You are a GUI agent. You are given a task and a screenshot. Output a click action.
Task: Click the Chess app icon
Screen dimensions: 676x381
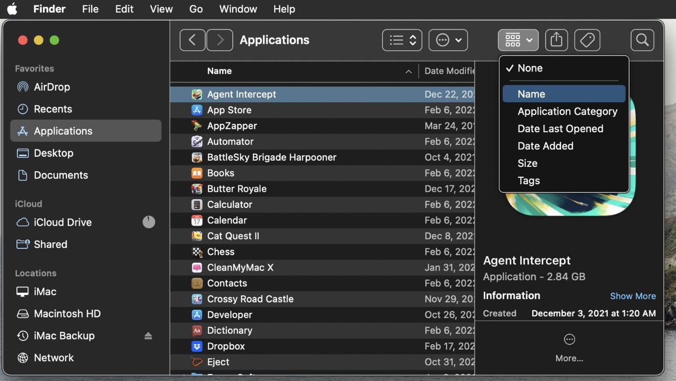[x=197, y=252]
